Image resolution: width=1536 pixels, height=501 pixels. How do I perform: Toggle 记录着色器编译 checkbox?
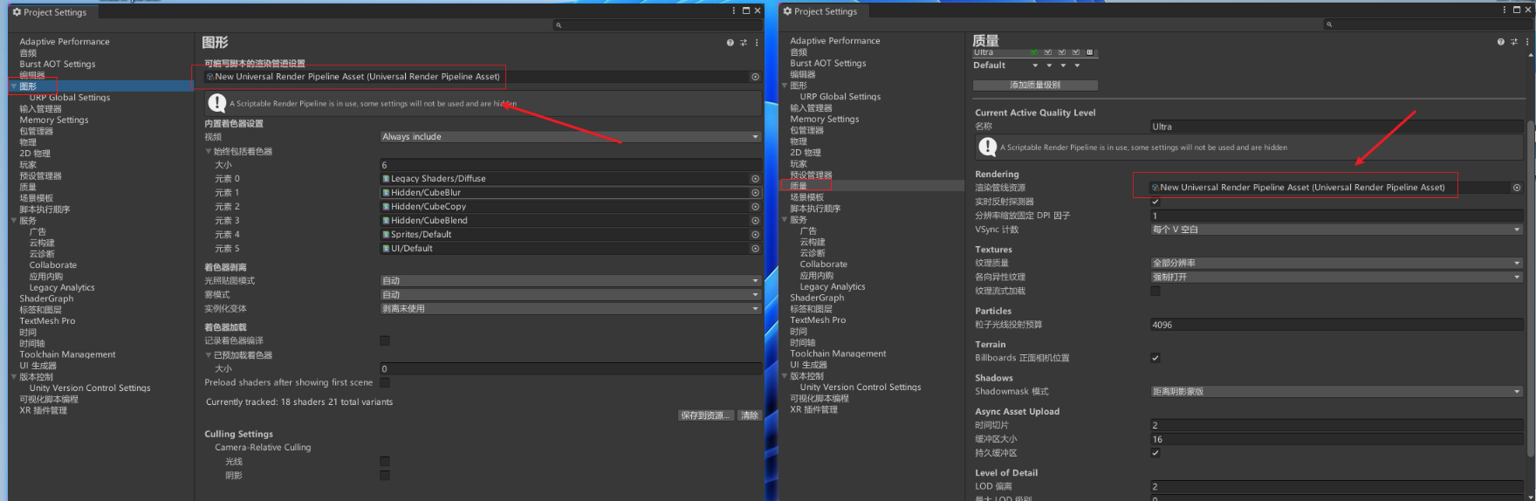tap(385, 341)
